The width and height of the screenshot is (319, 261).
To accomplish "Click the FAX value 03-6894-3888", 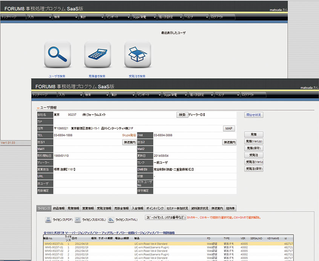I will pos(163,135).
